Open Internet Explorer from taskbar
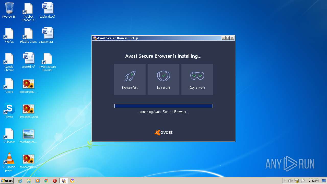This screenshot has width=327, height=184. point(20,181)
